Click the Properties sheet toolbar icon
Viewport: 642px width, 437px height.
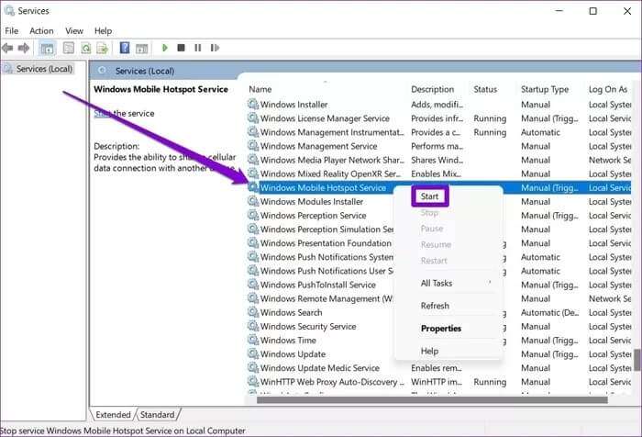[69, 48]
